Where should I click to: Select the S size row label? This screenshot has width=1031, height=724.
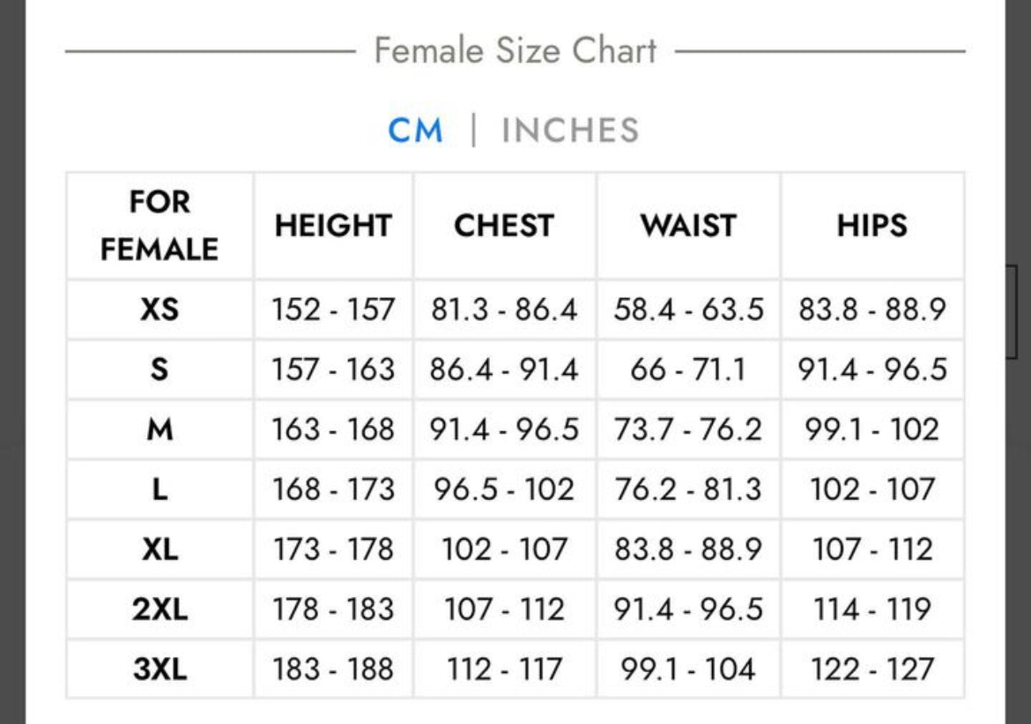pos(159,369)
